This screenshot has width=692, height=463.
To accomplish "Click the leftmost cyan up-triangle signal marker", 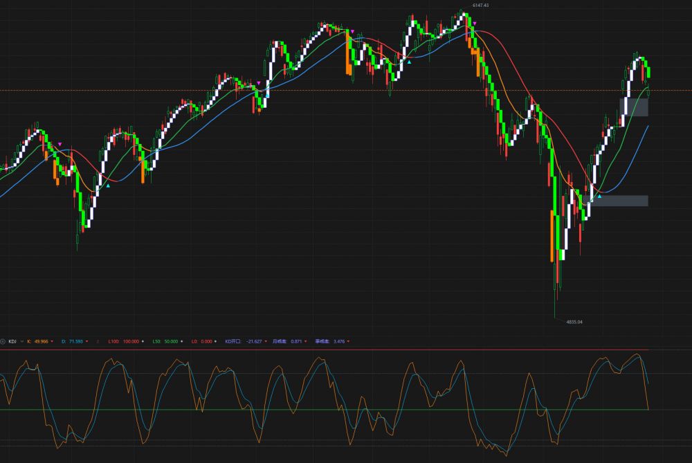I will pyautogui.click(x=108, y=185).
